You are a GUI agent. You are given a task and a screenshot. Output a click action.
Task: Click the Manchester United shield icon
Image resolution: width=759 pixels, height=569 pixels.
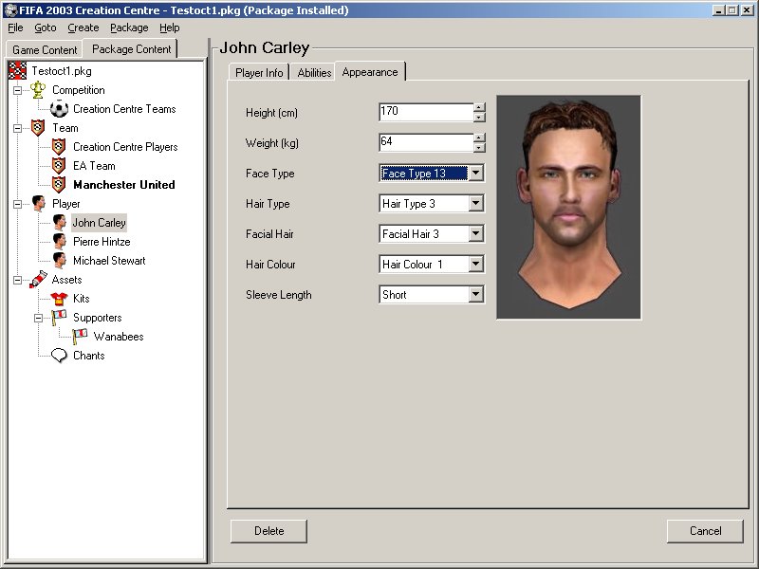(x=59, y=184)
